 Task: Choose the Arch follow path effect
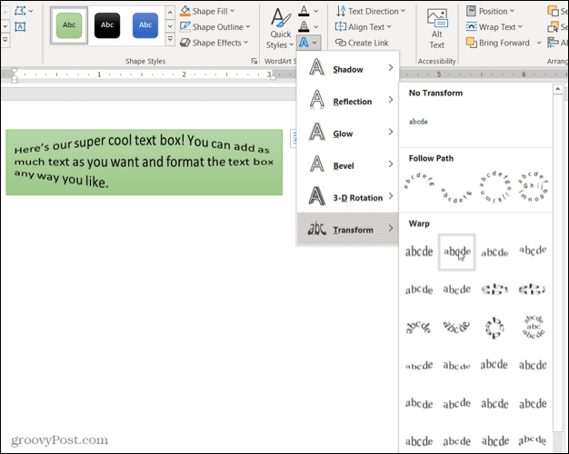pos(419,182)
